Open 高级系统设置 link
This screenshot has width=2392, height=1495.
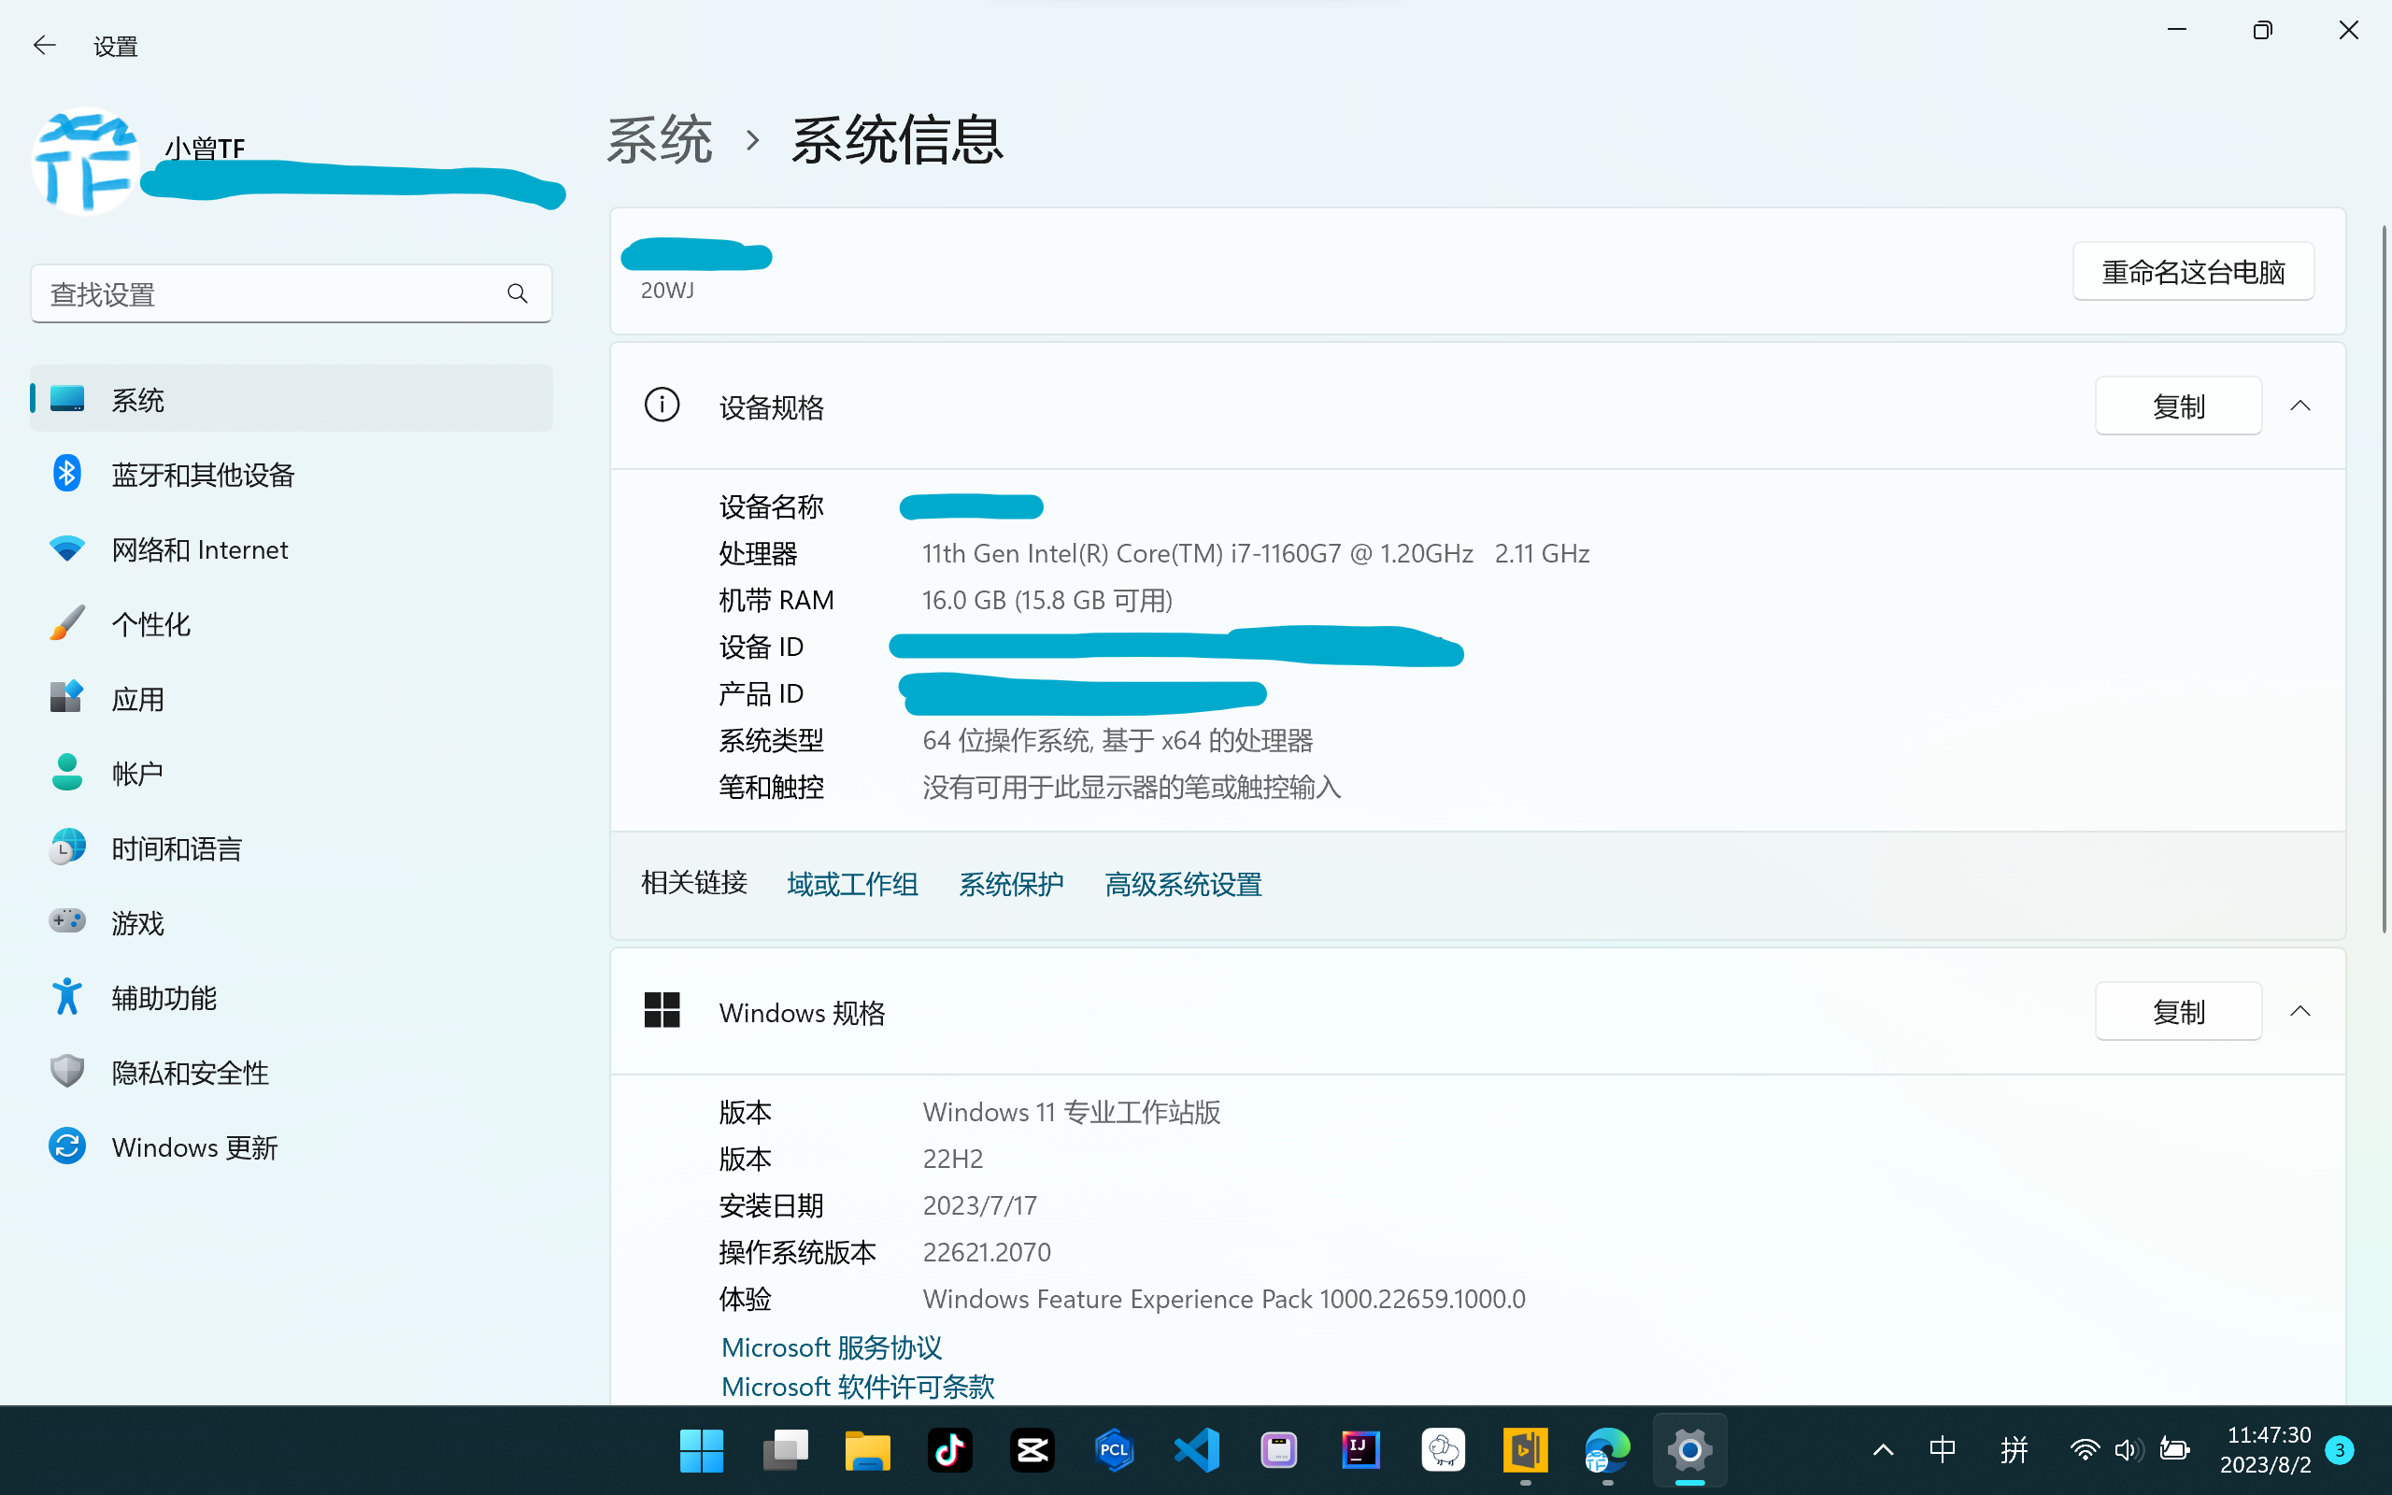1182,884
